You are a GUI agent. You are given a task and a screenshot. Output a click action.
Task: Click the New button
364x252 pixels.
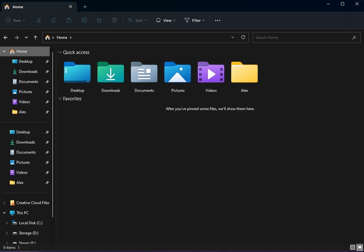point(15,20)
